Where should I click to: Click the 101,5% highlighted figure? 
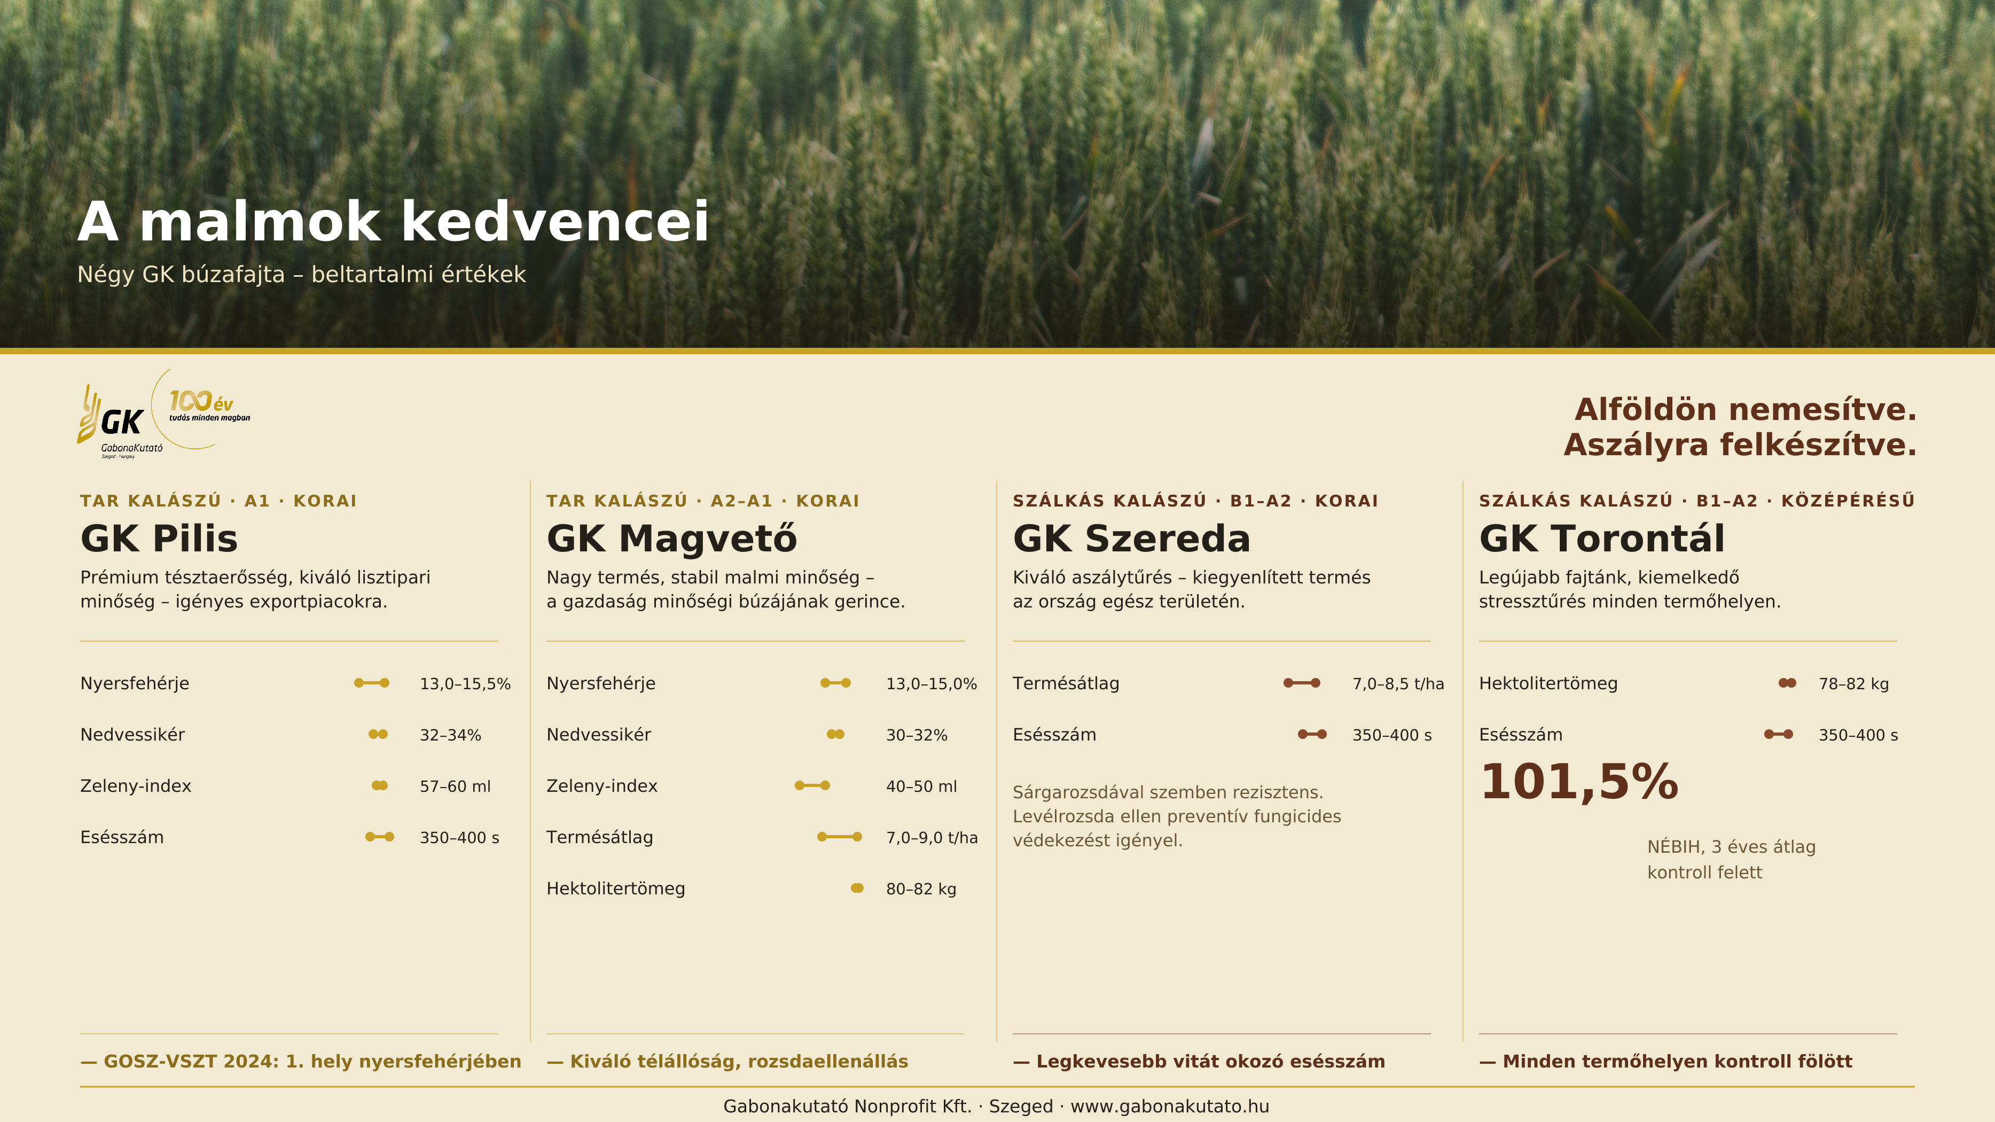pyautogui.click(x=1579, y=781)
